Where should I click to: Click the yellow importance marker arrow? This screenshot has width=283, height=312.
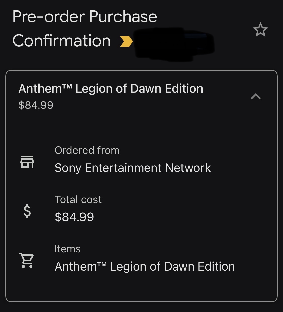coord(126,41)
